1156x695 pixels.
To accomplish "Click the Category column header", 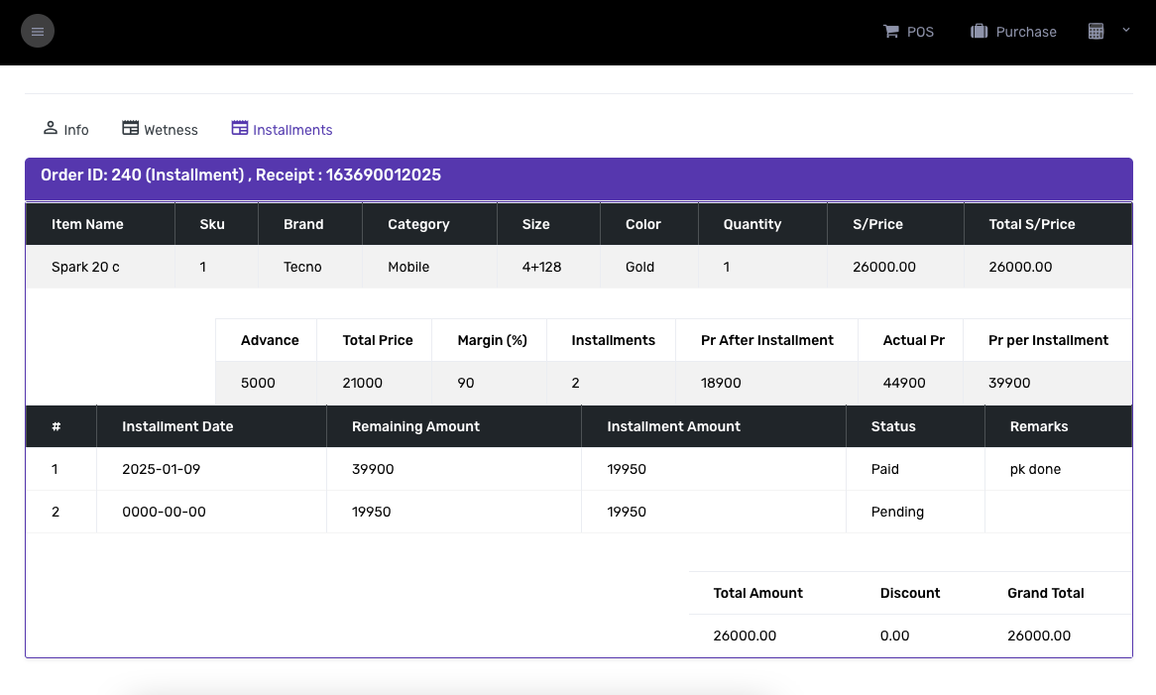I will pos(430,224).
